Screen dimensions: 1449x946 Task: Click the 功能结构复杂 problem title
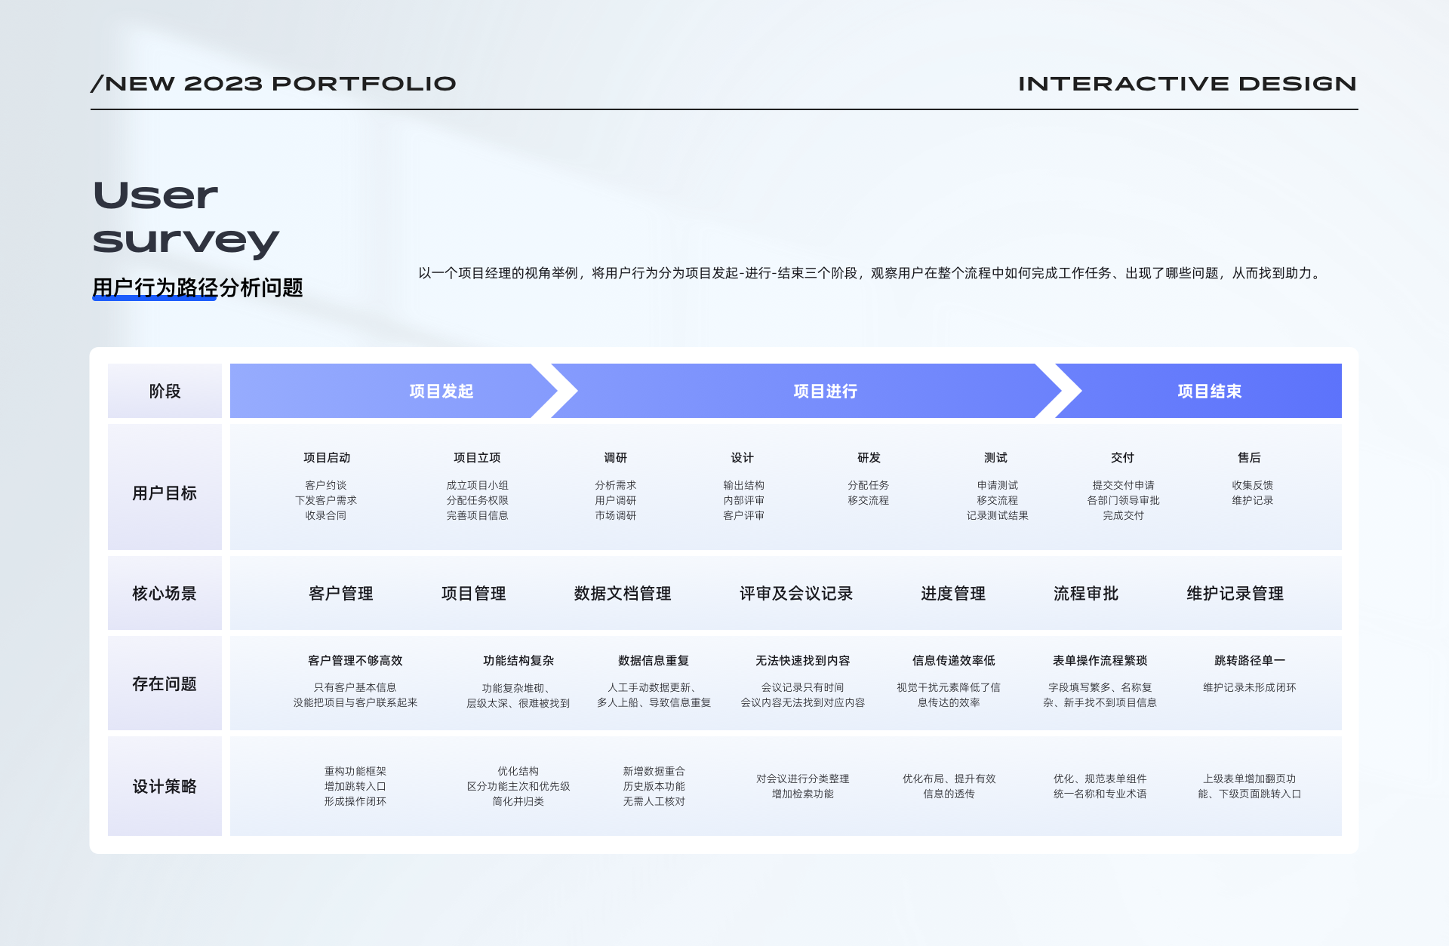click(518, 661)
